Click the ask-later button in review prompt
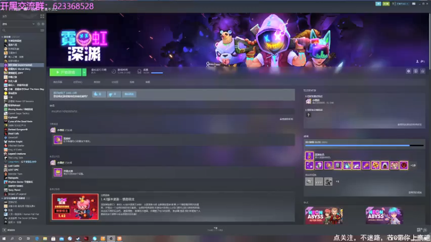Viewport: 431px width, 242px height. pyautogui.click(x=129, y=94)
